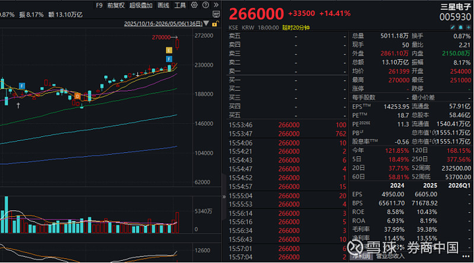Open more options ellipsis at bottom right
The height and width of the screenshot is (263, 474).
point(466,256)
